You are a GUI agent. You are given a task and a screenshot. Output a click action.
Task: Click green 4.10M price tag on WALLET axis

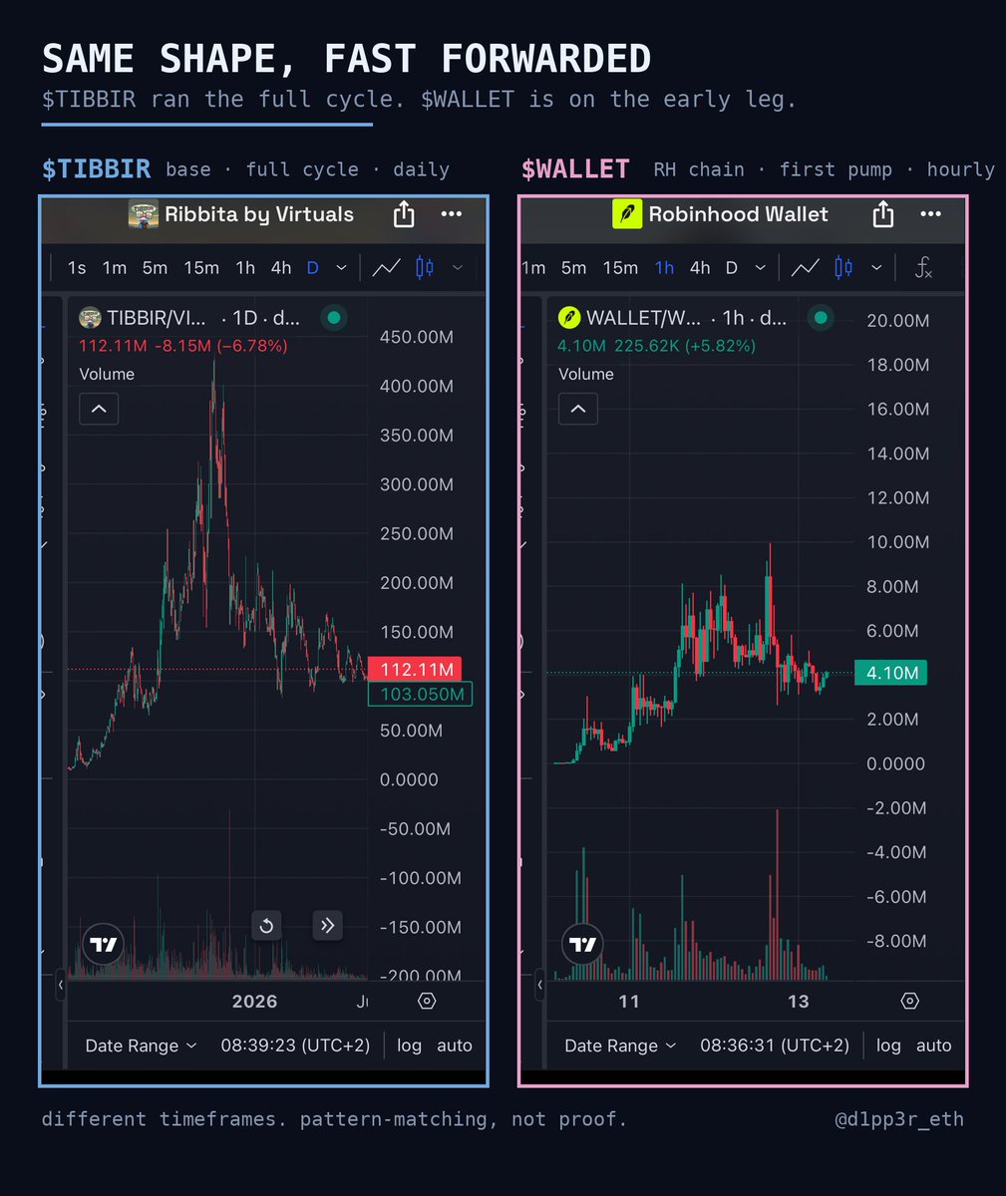tap(890, 673)
